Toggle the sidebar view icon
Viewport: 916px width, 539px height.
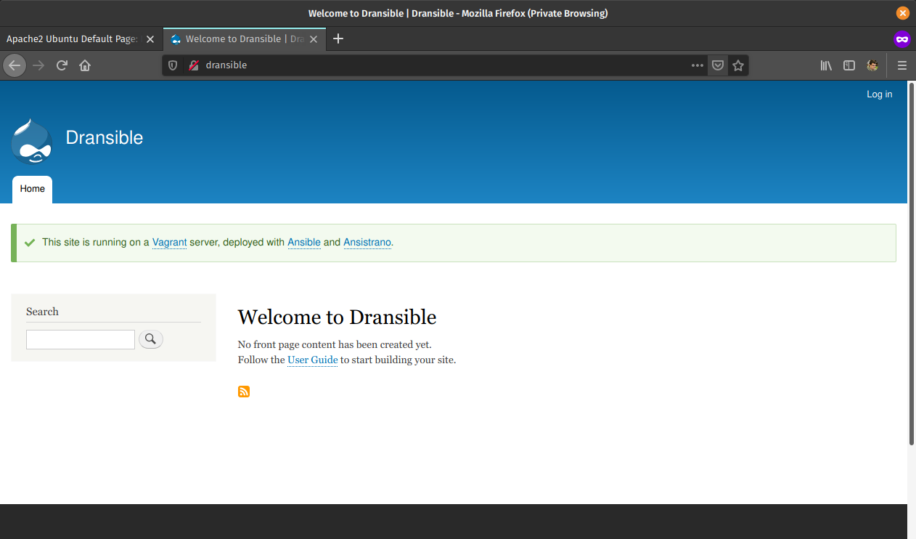click(x=849, y=65)
